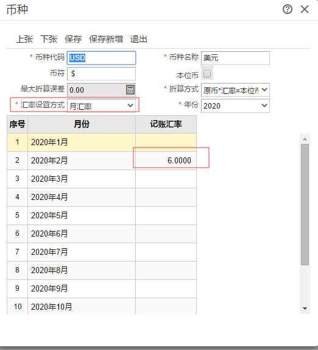Click the 2020年6月 month cell
This screenshot has width=318, height=350.
(82, 234)
